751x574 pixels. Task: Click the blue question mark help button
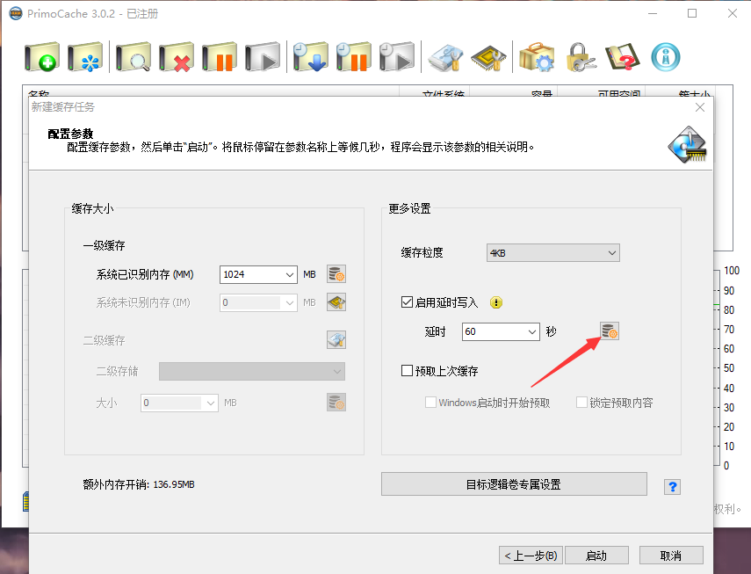click(673, 487)
